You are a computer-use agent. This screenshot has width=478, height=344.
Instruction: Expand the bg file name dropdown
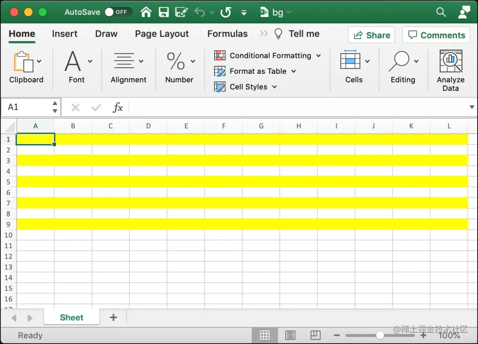289,12
